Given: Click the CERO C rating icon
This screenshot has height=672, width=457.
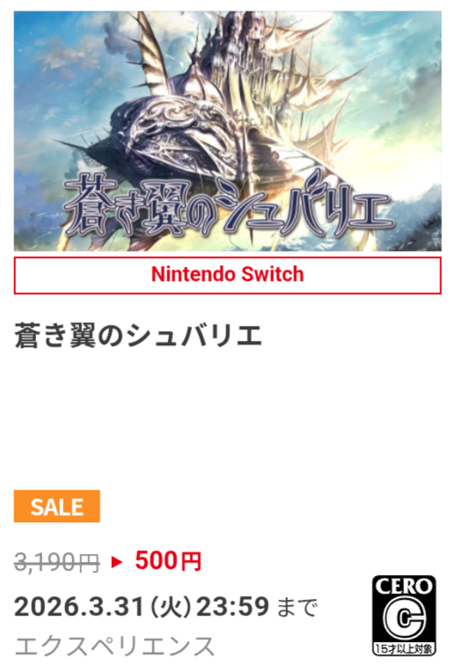Looking at the screenshot, I should pos(404,616).
